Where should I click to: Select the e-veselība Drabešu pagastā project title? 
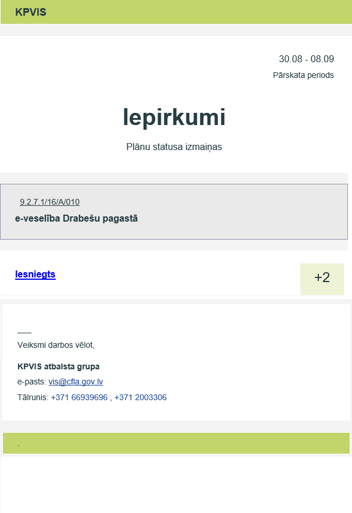[76, 219]
